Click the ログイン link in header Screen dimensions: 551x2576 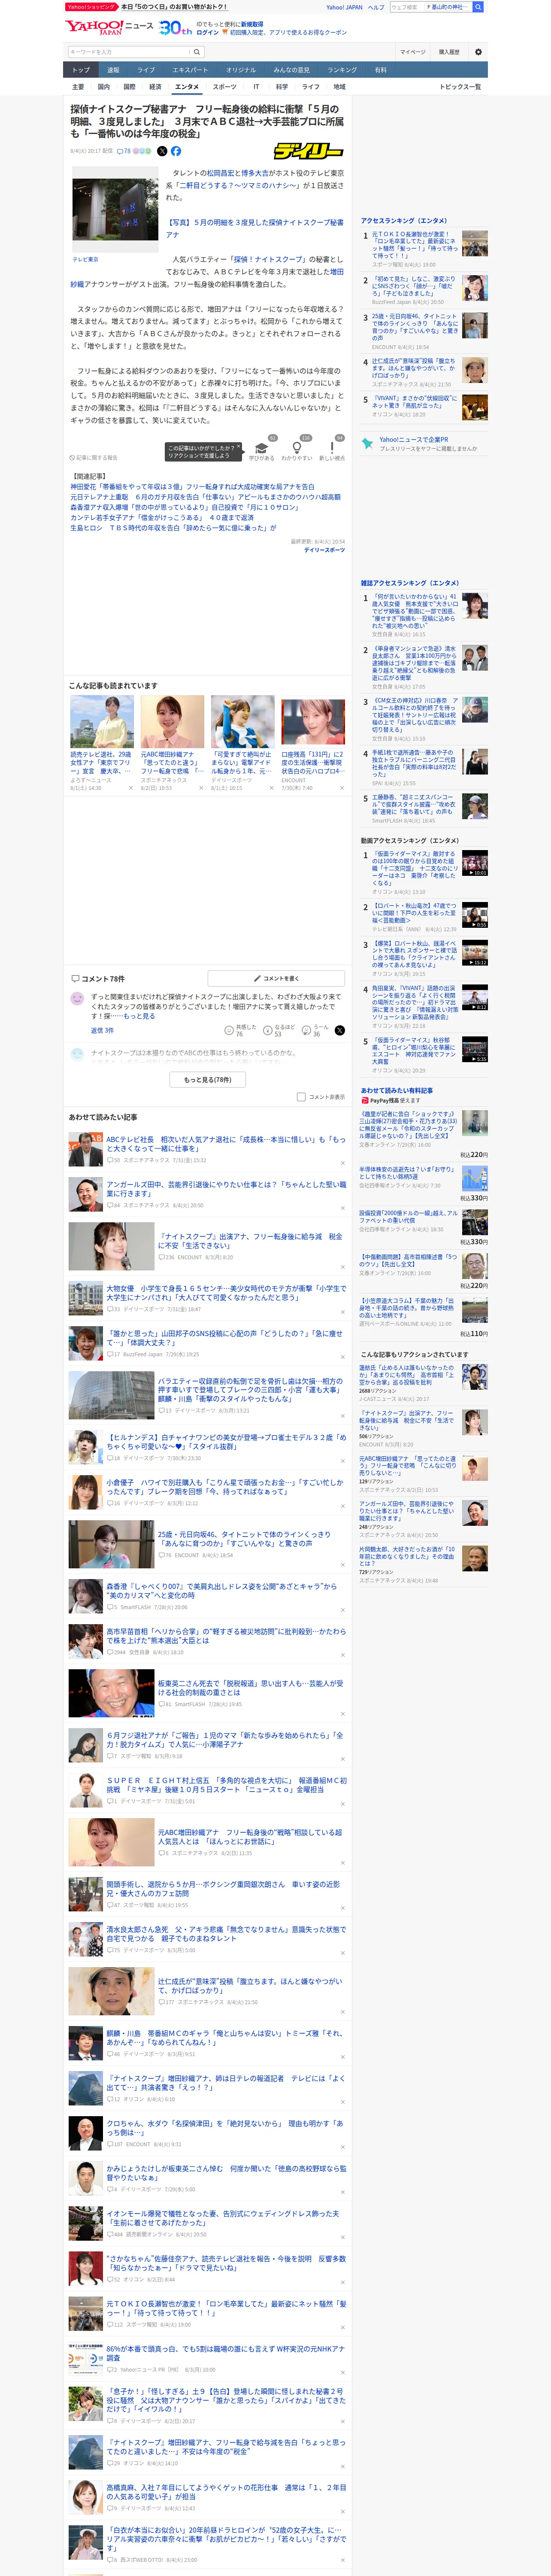pyautogui.click(x=208, y=33)
